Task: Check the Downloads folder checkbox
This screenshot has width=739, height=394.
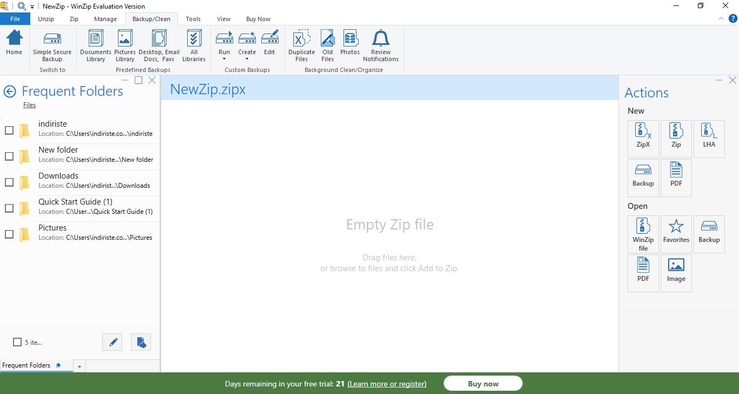Action: coord(9,182)
